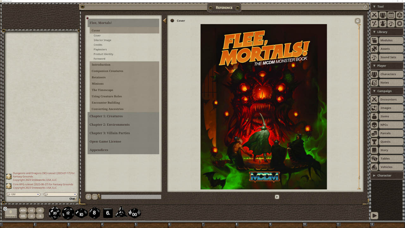Open the dice d20 tool icon
405x228 pixels.
coord(399,15)
